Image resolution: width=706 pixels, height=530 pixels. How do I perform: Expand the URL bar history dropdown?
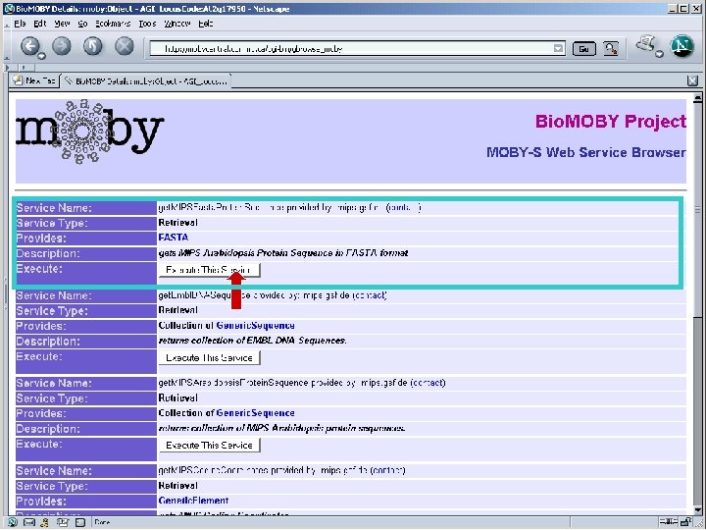tap(558, 49)
